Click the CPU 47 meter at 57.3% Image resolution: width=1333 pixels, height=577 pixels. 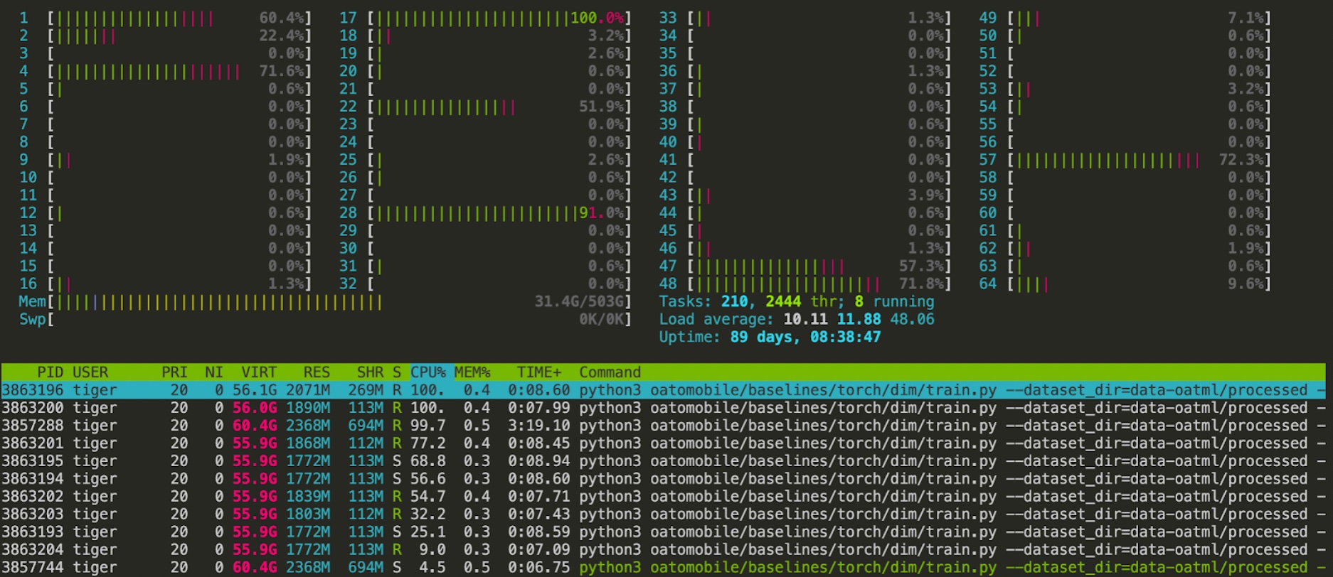tap(805, 266)
